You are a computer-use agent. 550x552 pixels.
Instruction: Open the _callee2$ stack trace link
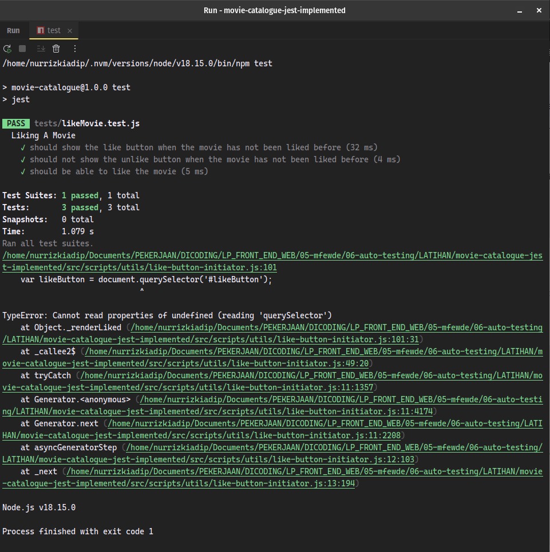(272, 357)
